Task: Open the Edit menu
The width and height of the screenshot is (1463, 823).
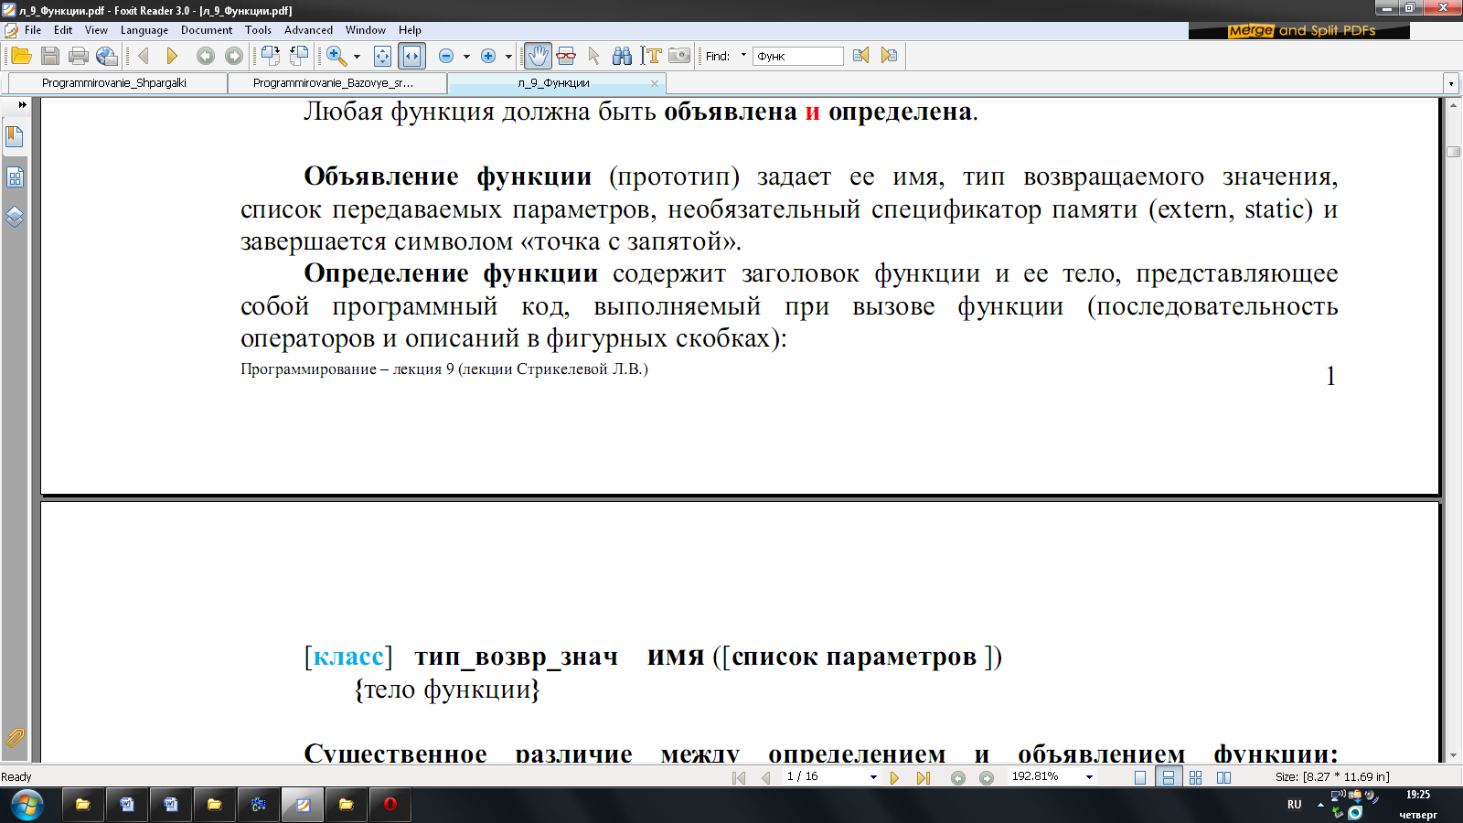Action: [x=63, y=30]
